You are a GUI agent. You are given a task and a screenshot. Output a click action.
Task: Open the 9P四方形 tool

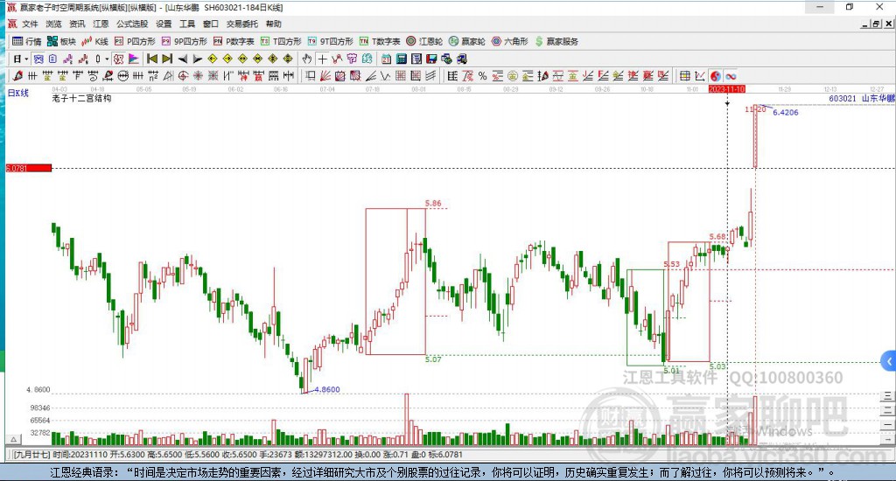pyautogui.click(x=185, y=41)
